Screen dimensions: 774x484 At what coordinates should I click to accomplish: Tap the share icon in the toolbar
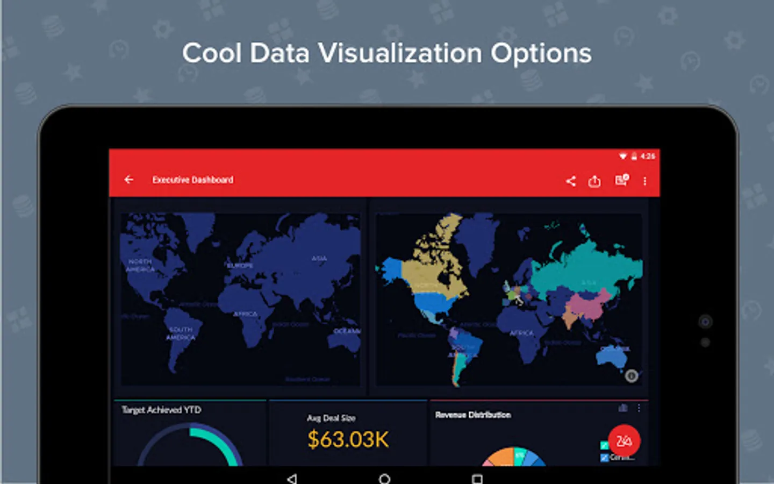(x=571, y=181)
